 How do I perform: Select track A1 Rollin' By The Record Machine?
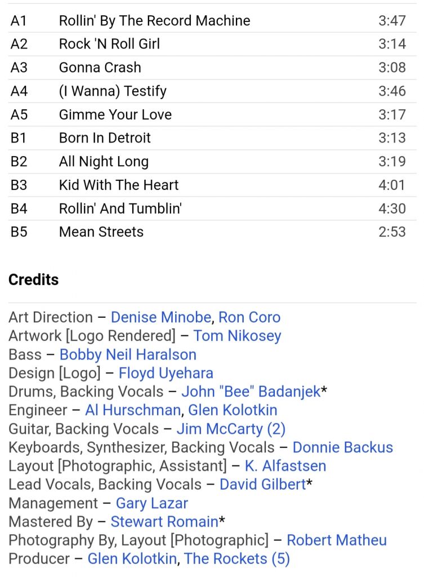coord(212,21)
